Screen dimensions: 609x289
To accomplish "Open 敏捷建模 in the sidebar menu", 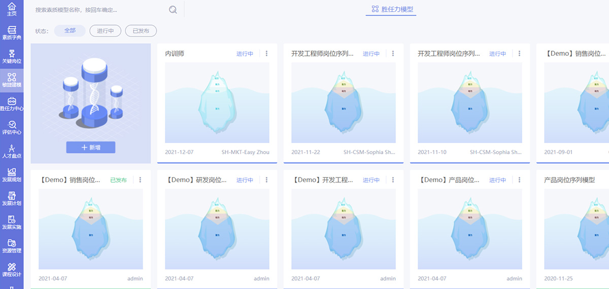I will (12, 80).
